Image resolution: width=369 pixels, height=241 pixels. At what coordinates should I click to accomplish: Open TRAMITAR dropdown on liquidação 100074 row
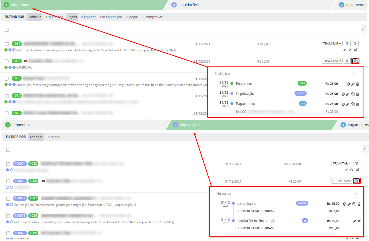(342, 163)
